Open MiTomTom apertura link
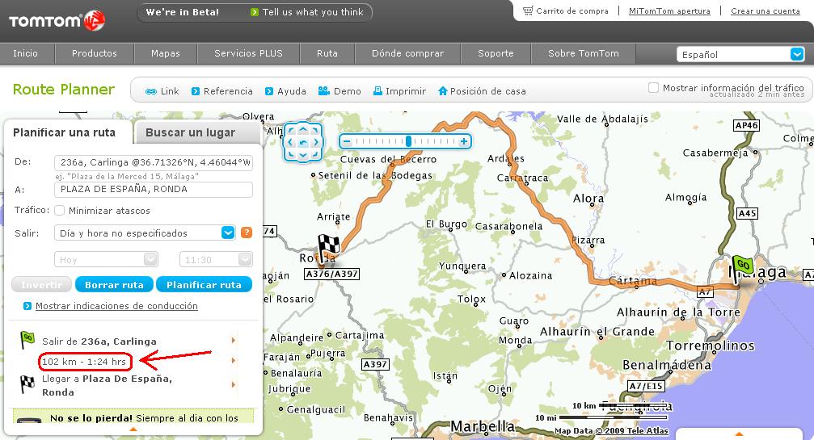 tap(669, 10)
